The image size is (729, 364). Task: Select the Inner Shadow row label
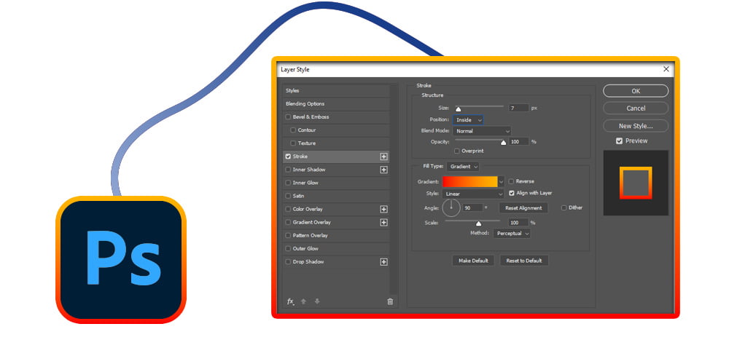click(309, 170)
